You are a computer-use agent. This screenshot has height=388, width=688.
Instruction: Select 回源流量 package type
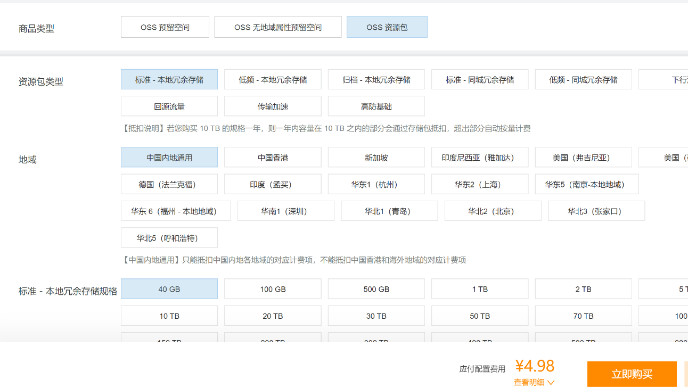(x=169, y=106)
